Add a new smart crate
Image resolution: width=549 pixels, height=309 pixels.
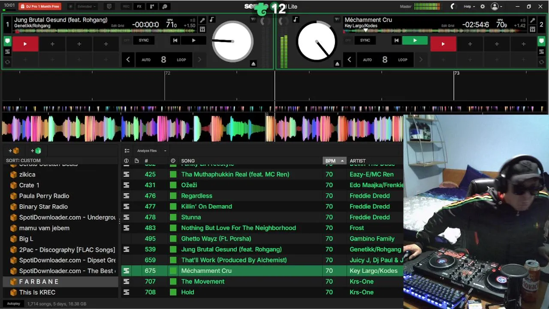click(x=36, y=151)
